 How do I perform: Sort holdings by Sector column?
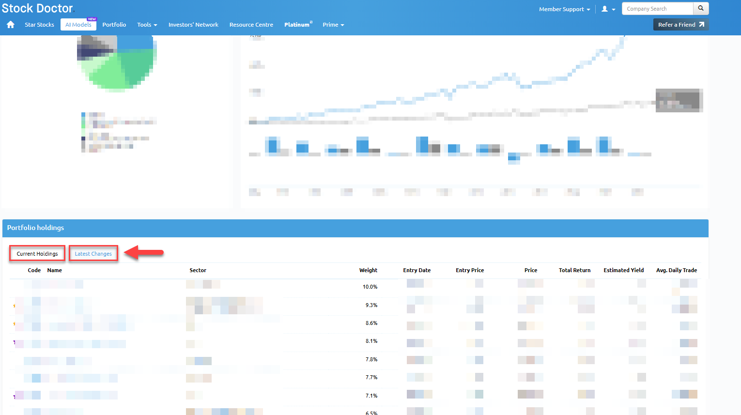tap(198, 270)
